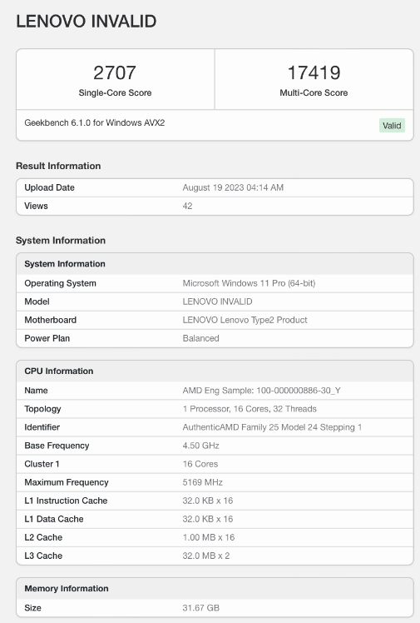Select upload date August 19 2023 04:14 AM
This screenshot has height=623, width=420.
233,187
